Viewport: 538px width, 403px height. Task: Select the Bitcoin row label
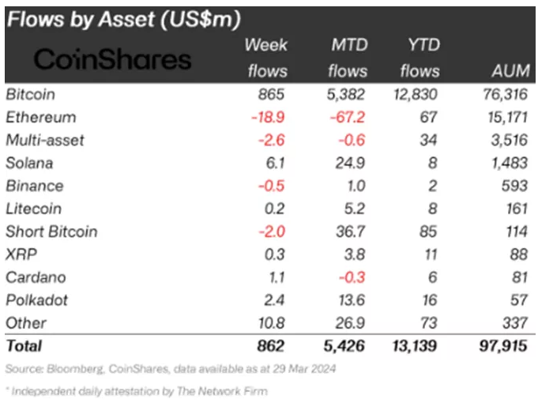pos(29,94)
